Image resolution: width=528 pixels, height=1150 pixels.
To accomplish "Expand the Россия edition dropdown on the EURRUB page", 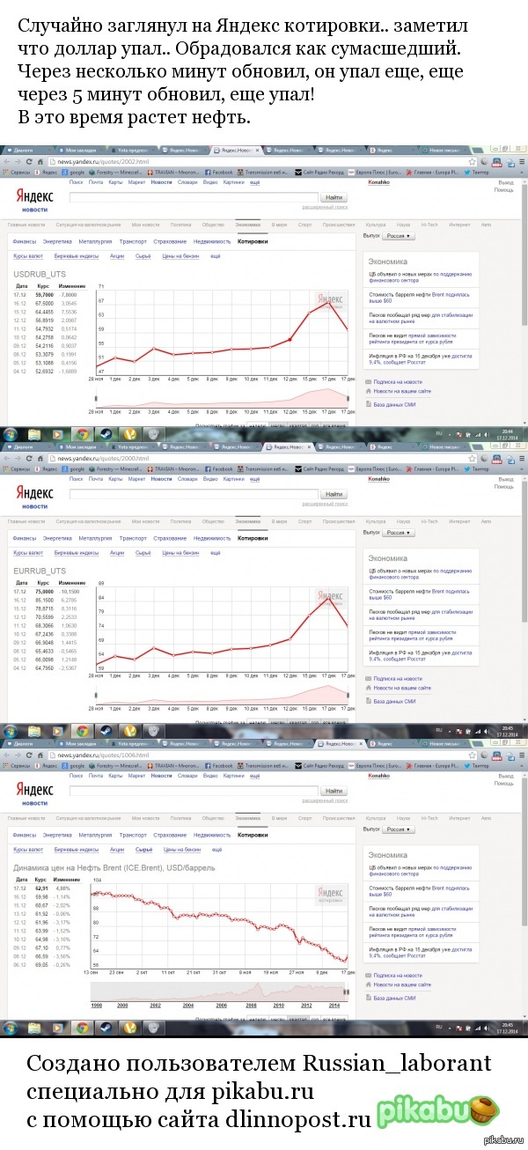I will [397, 533].
